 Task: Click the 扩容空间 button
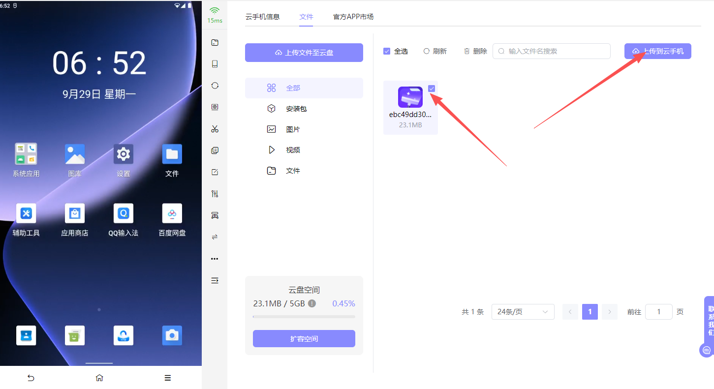(x=304, y=339)
